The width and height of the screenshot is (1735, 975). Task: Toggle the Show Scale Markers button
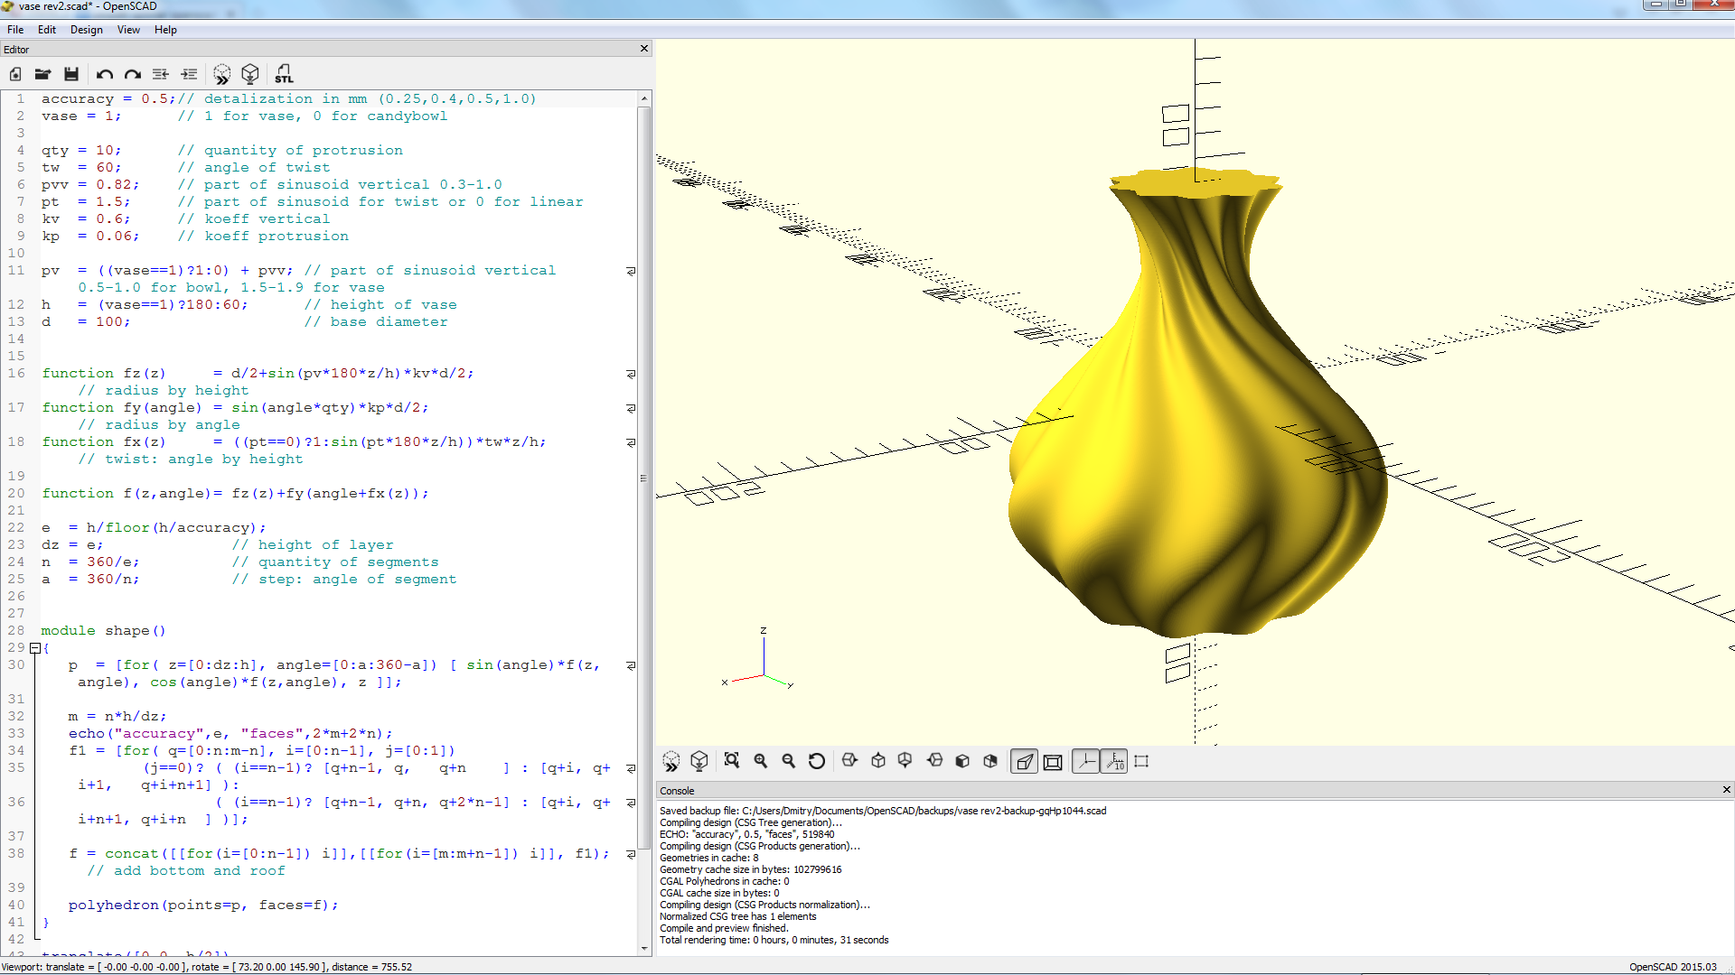pos(1114,762)
